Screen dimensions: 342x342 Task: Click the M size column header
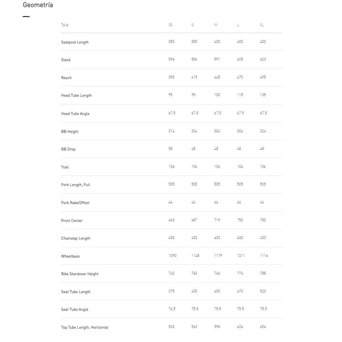pyautogui.click(x=215, y=25)
